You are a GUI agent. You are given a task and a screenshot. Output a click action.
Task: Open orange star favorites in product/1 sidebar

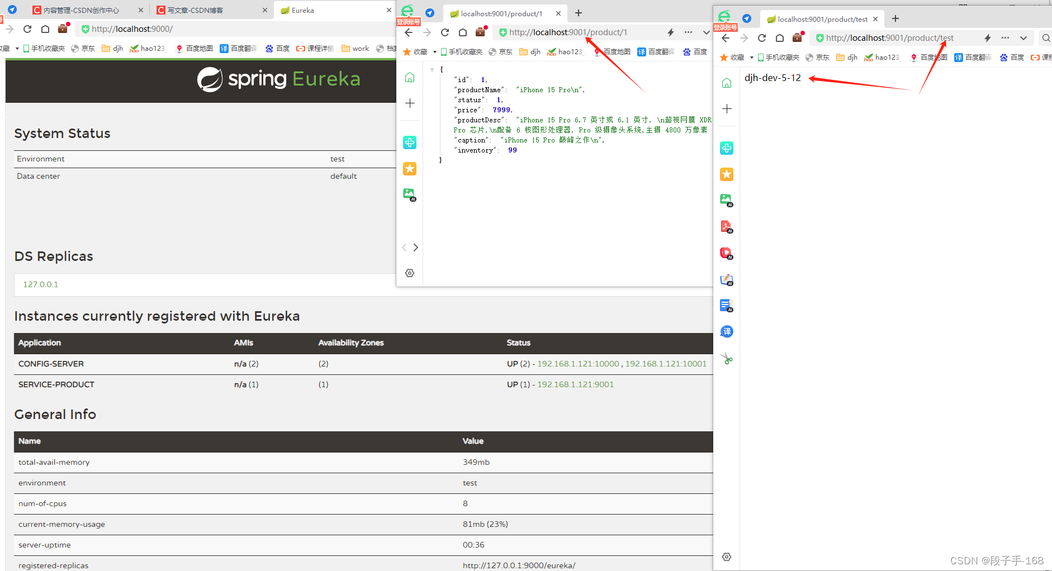[x=410, y=169]
